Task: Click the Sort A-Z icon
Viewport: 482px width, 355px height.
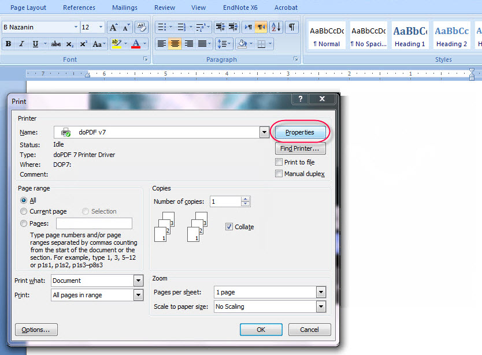Action: point(276,27)
